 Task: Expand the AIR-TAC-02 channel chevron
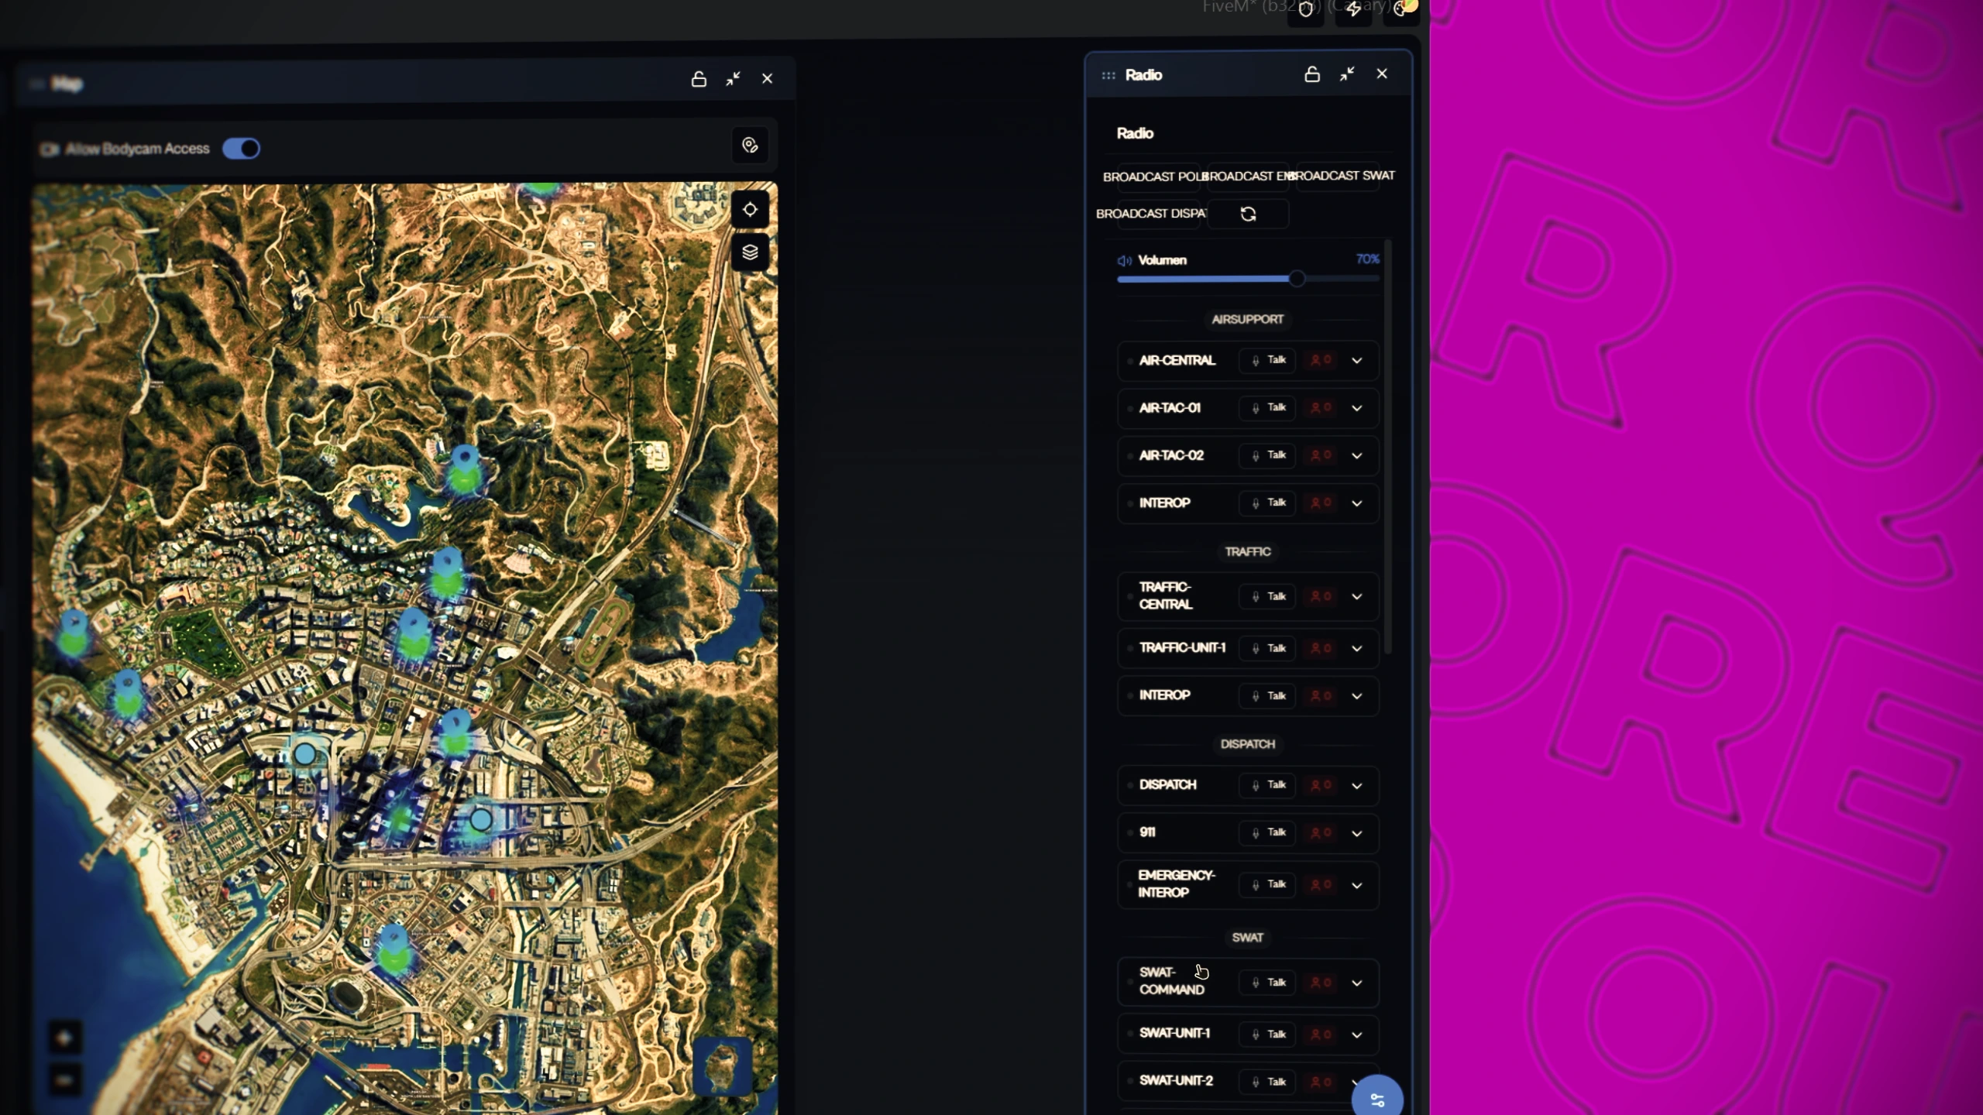tap(1357, 456)
